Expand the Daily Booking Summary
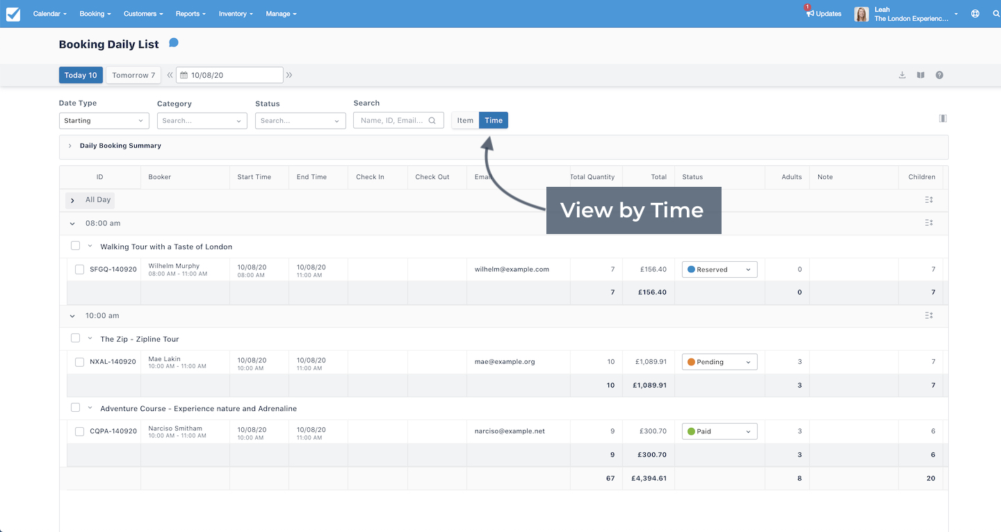This screenshot has width=1001, height=532. [x=70, y=146]
